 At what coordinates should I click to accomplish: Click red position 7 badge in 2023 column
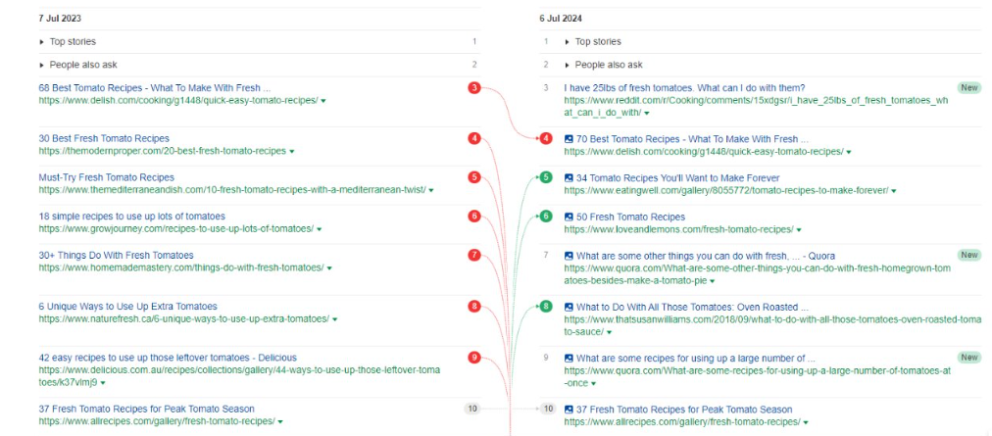474,255
